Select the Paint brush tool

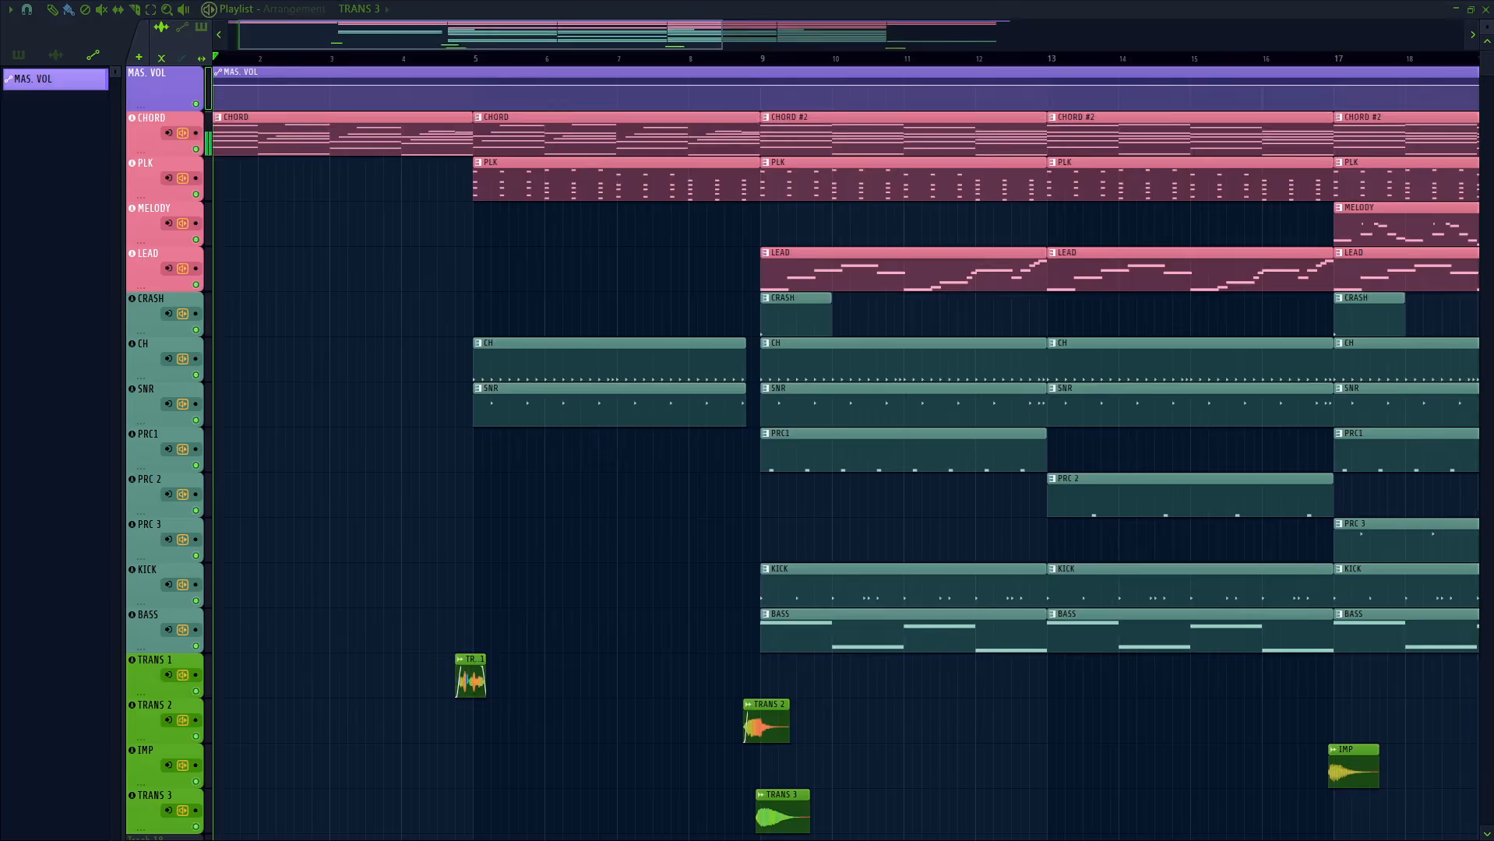point(69,9)
